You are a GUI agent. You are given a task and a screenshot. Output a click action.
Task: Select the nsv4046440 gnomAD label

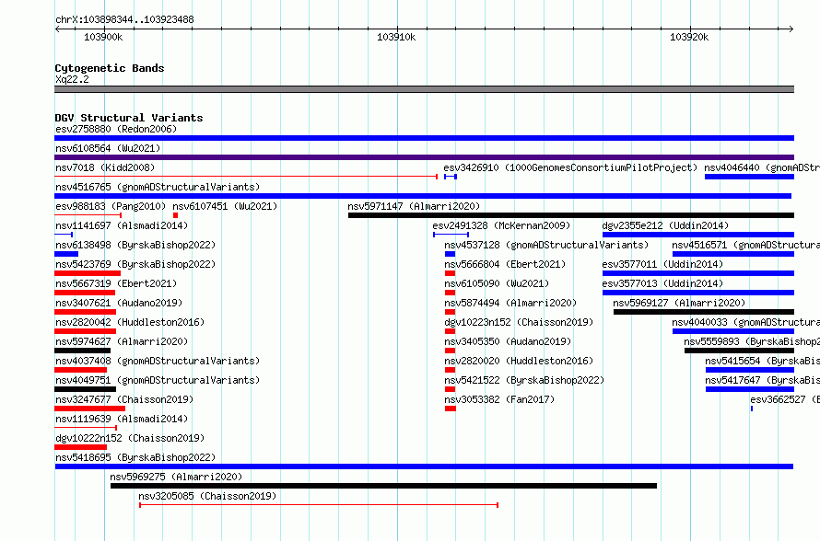pyautogui.click(x=762, y=167)
